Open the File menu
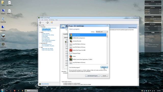 [39, 20]
